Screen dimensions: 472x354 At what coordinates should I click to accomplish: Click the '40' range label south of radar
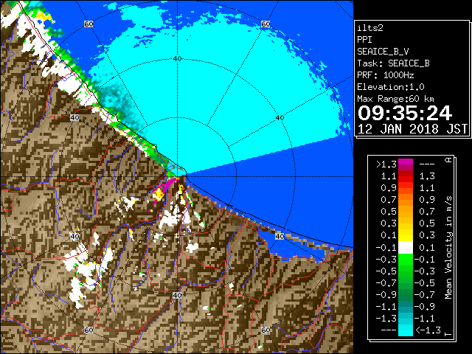tap(177, 295)
